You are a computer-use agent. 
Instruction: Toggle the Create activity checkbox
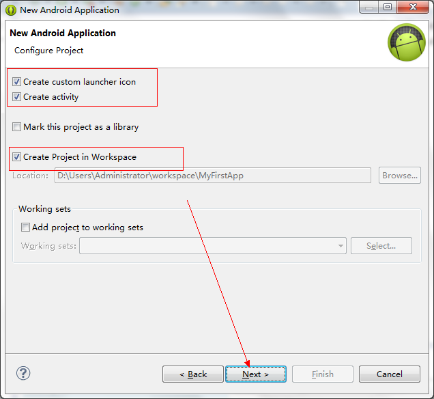point(16,97)
